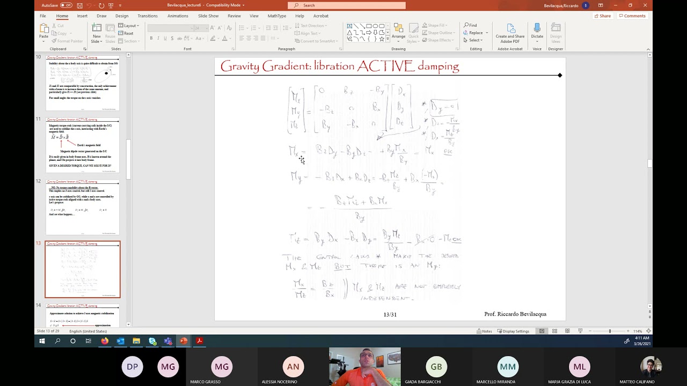
Task: Toggle the Notes pane
Action: click(x=484, y=331)
